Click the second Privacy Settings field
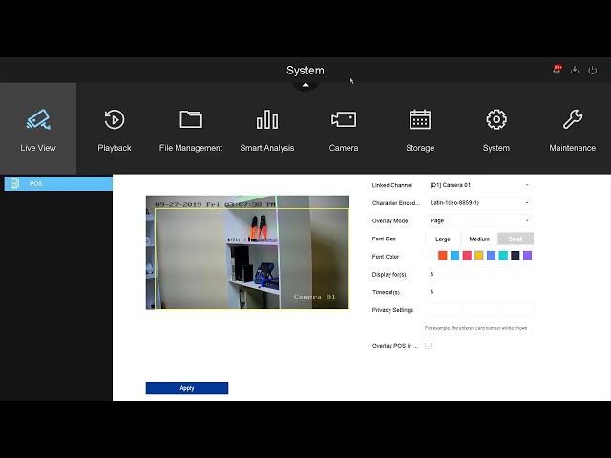The image size is (611, 458). 480,310
